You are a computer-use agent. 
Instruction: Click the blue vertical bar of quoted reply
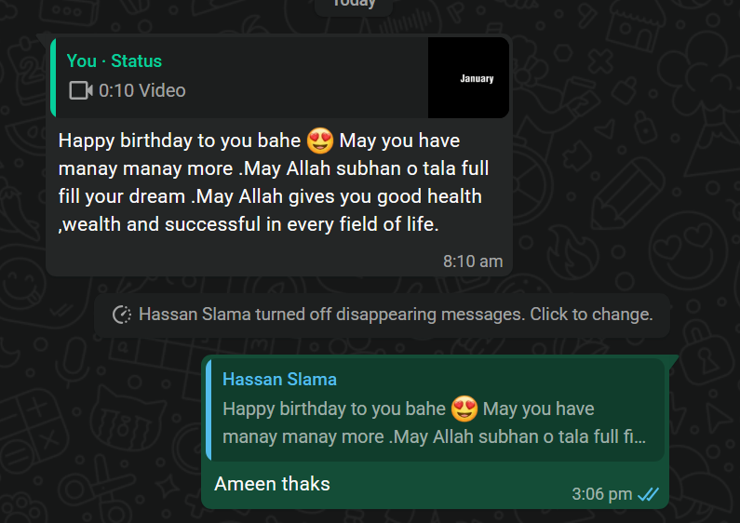(209, 409)
